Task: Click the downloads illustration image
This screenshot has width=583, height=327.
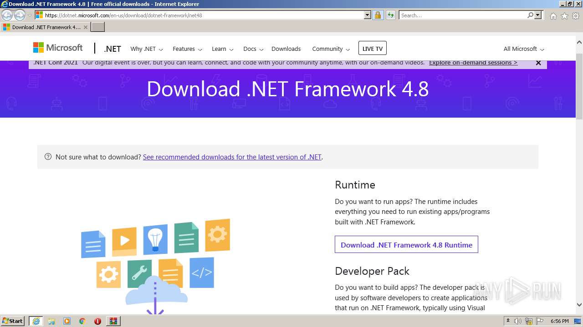Action: [155, 266]
